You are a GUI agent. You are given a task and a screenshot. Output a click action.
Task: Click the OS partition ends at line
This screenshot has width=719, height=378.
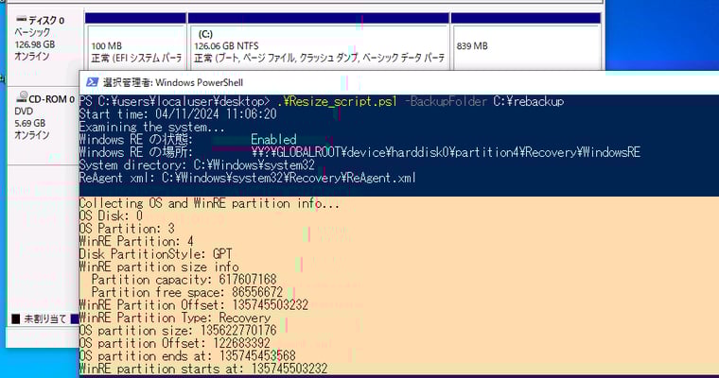point(187,355)
